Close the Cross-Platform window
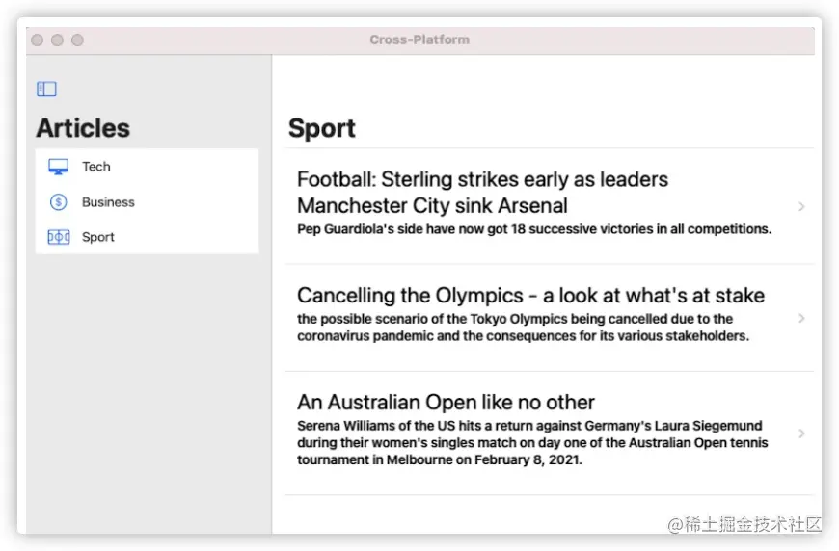The image size is (839, 551). pos(38,40)
